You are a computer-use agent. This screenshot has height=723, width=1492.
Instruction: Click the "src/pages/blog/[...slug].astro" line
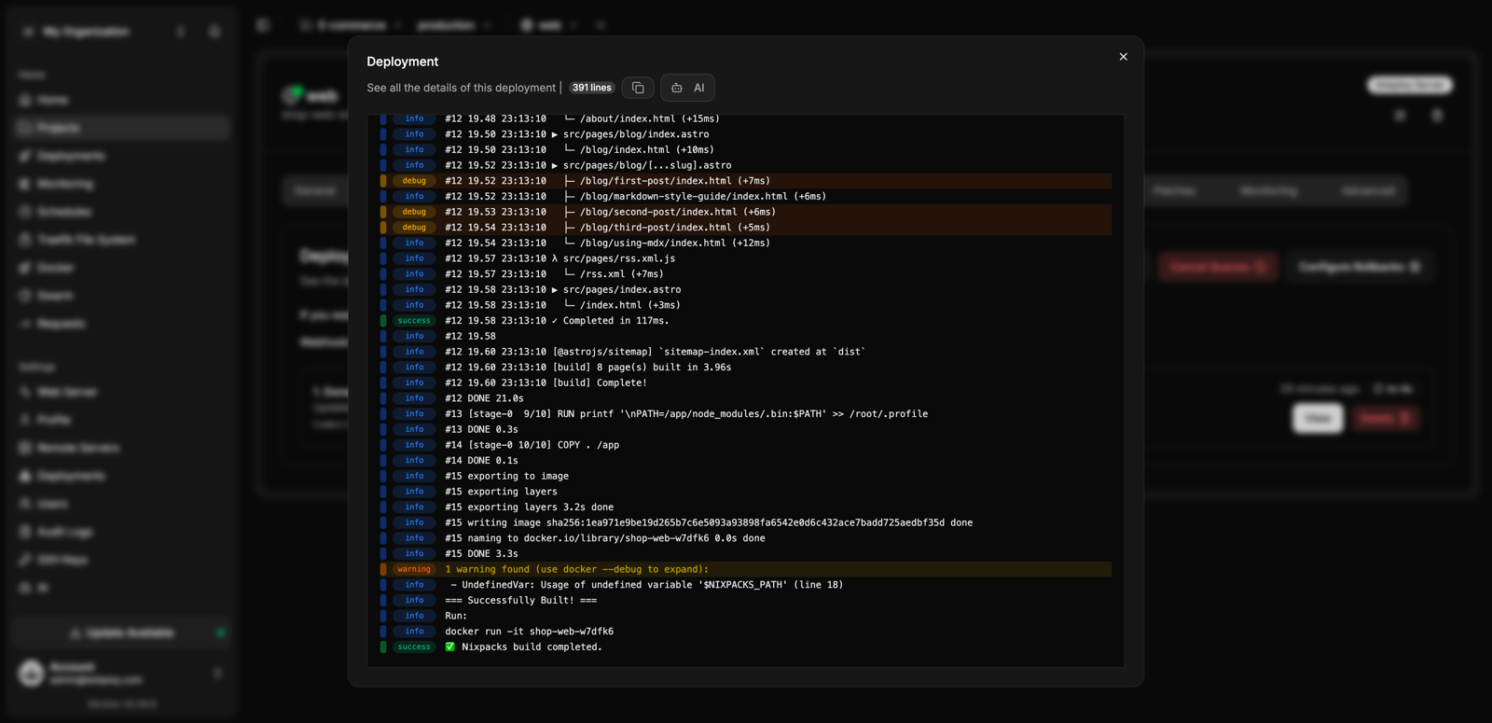coord(746,165)
